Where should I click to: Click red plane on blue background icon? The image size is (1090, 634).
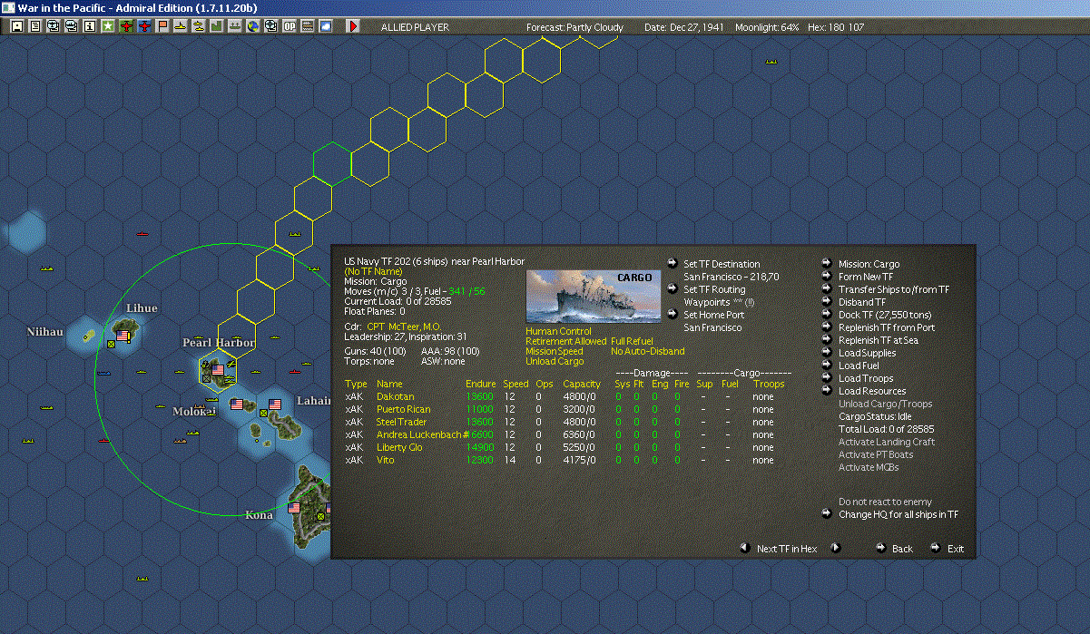click(145, 26)
